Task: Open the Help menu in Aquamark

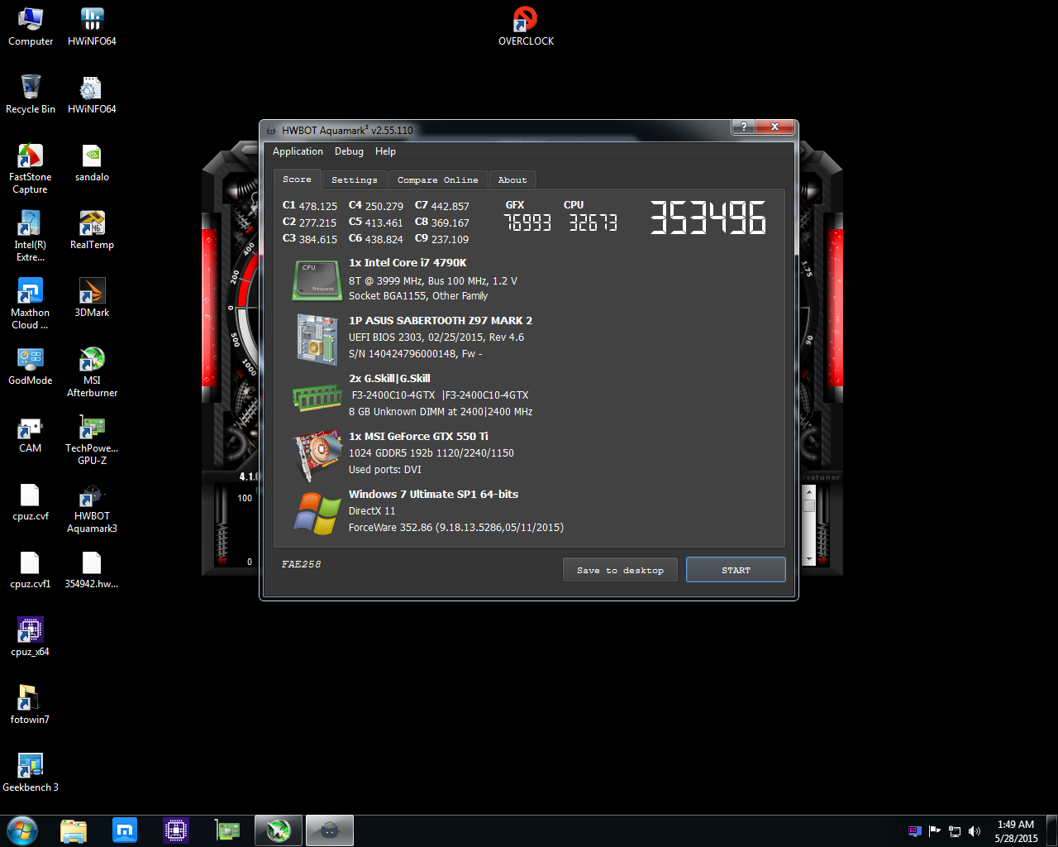Action: tap(385, 151)
